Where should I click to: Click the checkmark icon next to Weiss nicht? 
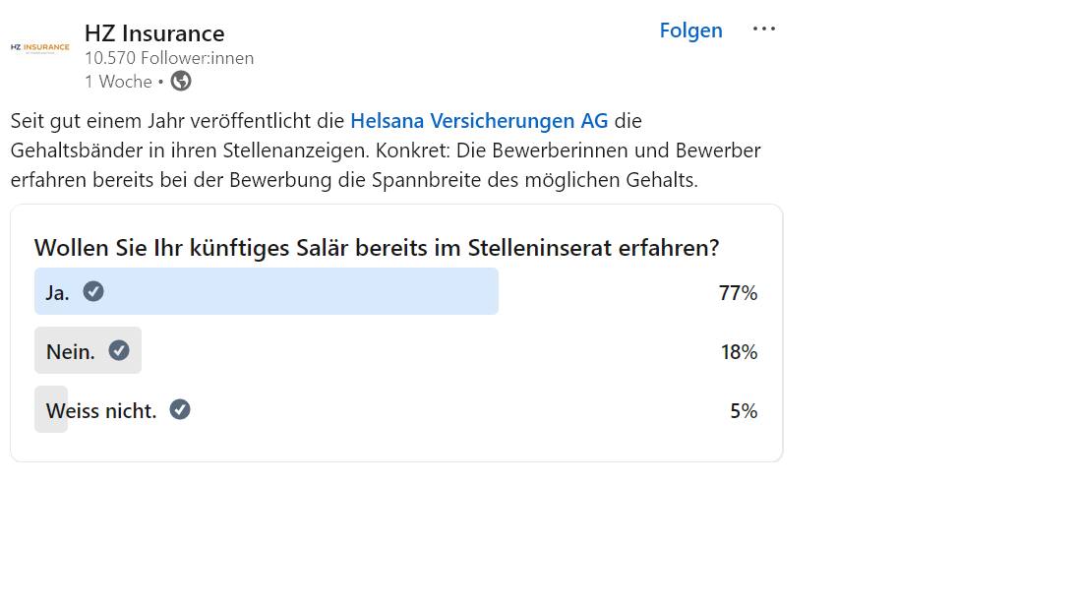click(179, 409)
